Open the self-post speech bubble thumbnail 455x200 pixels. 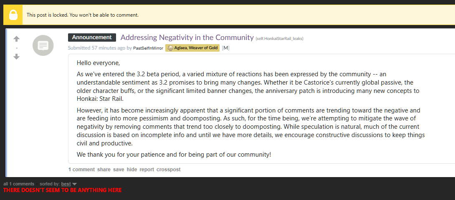[43, 45]
